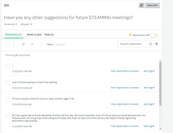This screenshot has height=133, width=173.
Task: Click the '11/21/2019 9:34 AM' timestamp
Action: click(x=22, y=105)
